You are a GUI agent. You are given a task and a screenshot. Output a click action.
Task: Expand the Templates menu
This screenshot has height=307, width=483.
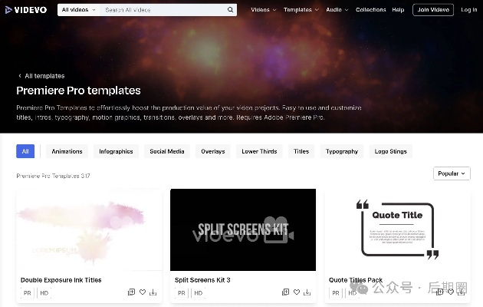[x=301, y=10]
